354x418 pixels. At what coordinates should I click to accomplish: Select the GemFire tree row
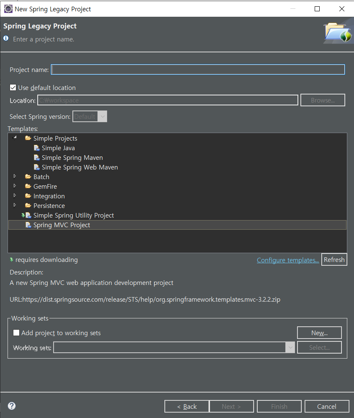click(x=45, y=186)
